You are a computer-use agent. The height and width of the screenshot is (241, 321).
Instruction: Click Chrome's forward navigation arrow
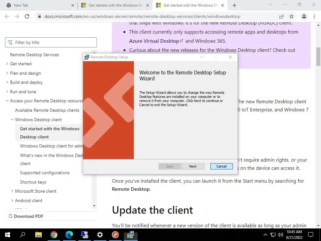click(x=17, y=16)
